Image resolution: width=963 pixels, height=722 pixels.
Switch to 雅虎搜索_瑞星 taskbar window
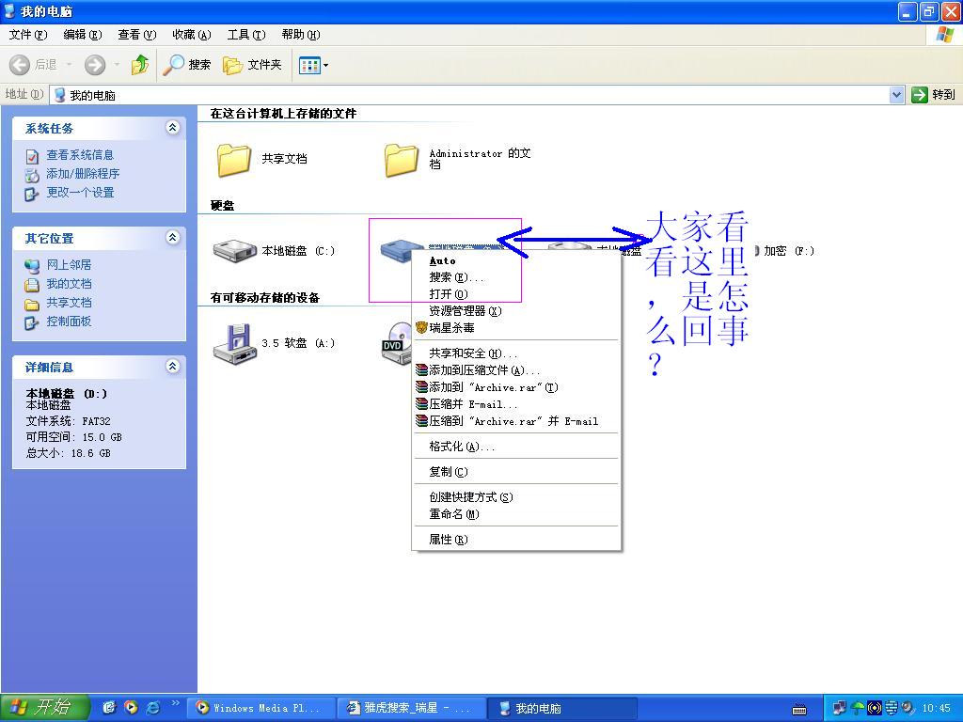point(413,708)
